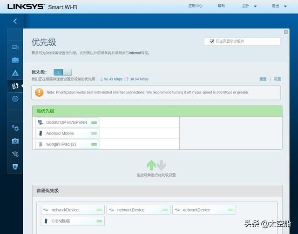Open the Wireless Wi-Fi sidebar icon
The height and width of the screenshot is (234, 298).
click(15, 154)
